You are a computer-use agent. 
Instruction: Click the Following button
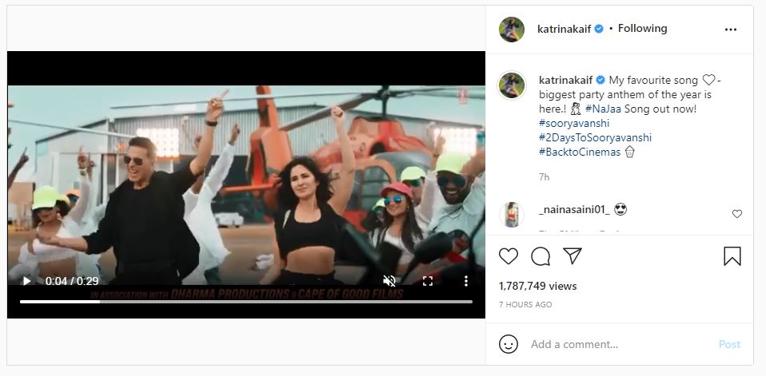643,28
